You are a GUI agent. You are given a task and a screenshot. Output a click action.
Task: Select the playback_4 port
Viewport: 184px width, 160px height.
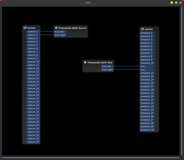[x=148, y=43]
